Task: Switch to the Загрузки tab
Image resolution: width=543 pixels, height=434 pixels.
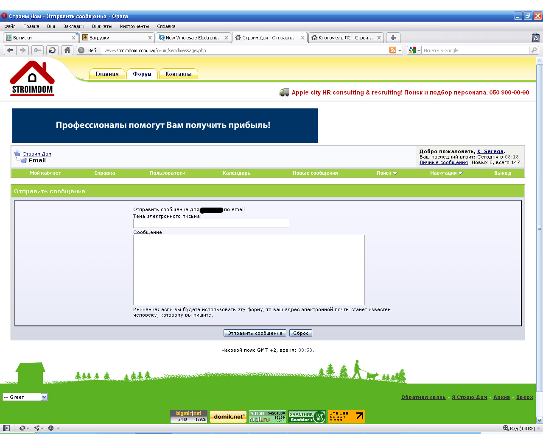Action: 117,38
